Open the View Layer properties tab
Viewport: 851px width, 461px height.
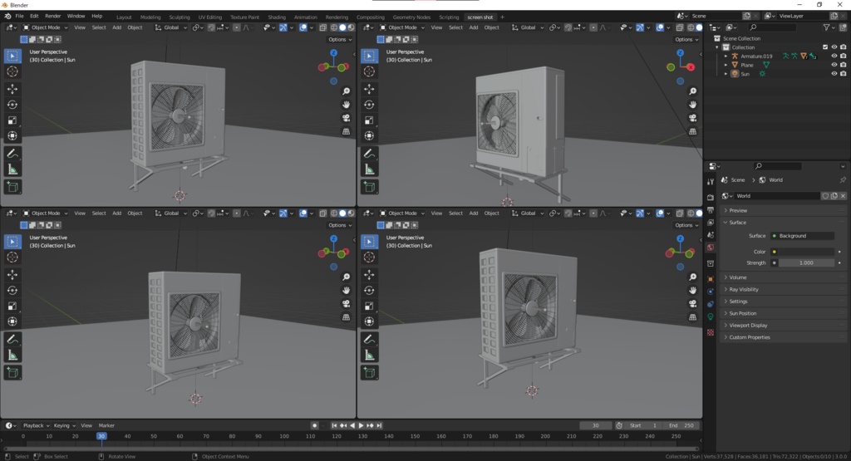(711, 223)
